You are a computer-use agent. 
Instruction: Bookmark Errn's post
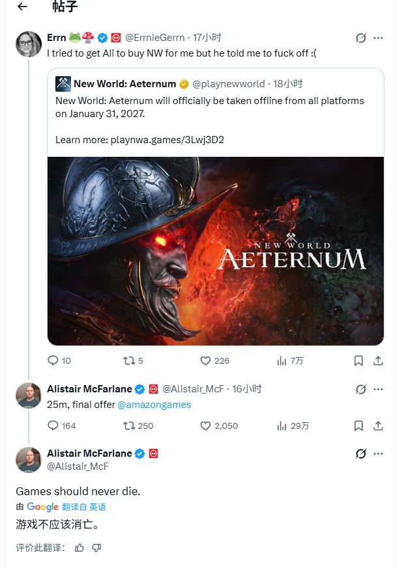tap(358, 360)
